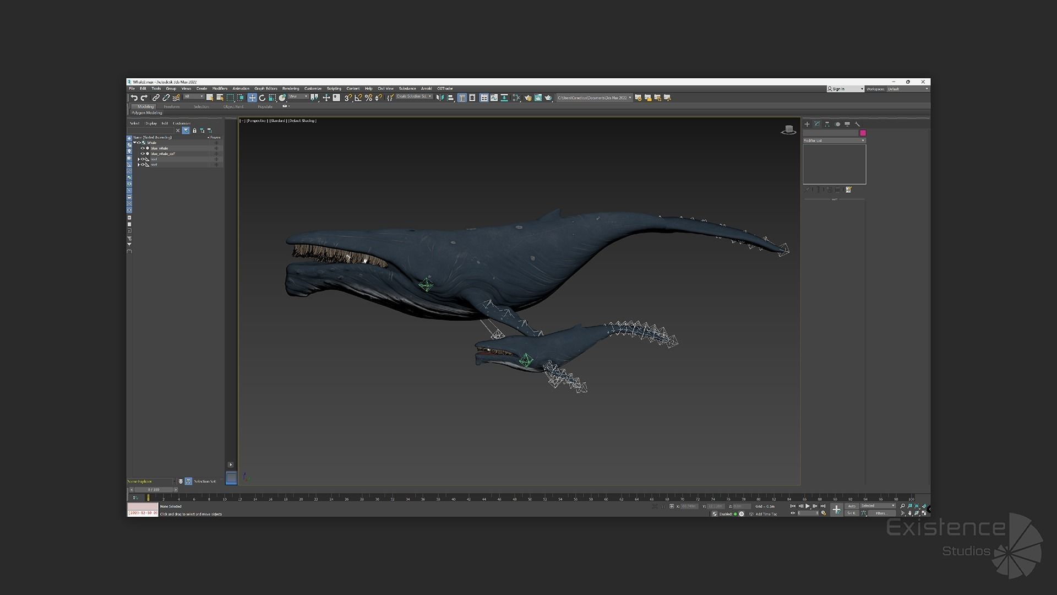Image resolution: width=1057 pixels, height=595 pixels.
Task: Open the Workspaces Default dropdown
Action: coord(907,89)
